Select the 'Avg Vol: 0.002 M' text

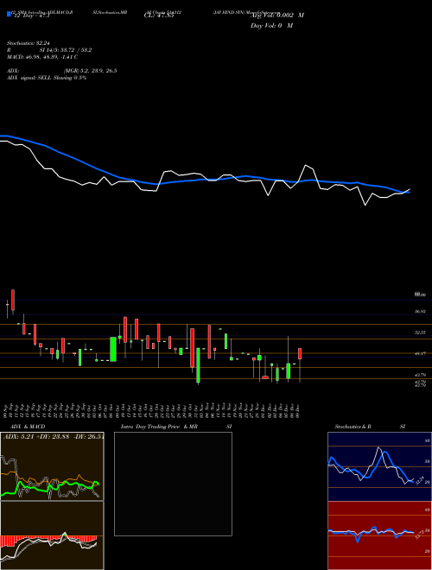pyautogui.click(x=277, y=16)
